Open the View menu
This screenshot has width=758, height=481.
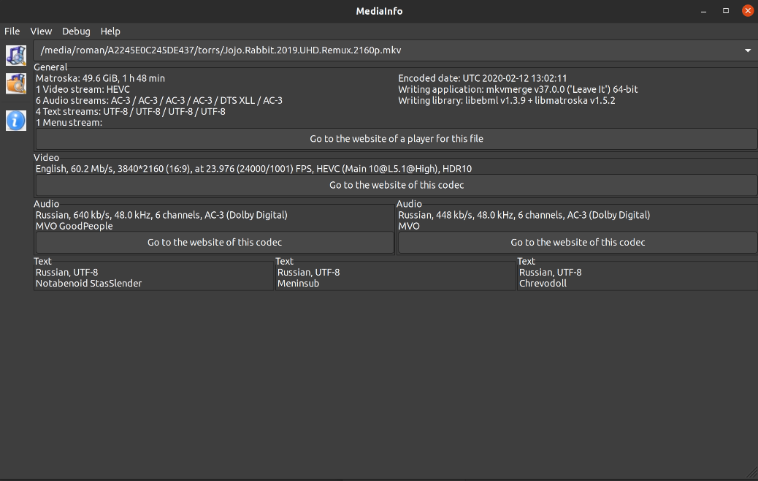pyautogui.click(x=41, y=31)
